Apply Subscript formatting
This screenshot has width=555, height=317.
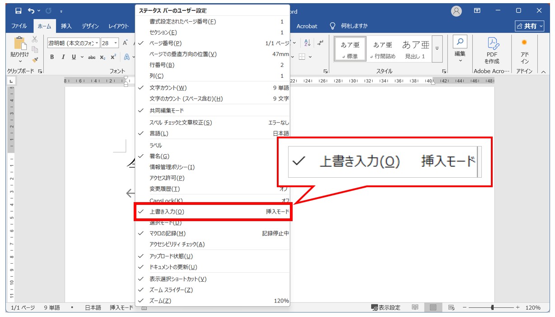tap(103, 57)
